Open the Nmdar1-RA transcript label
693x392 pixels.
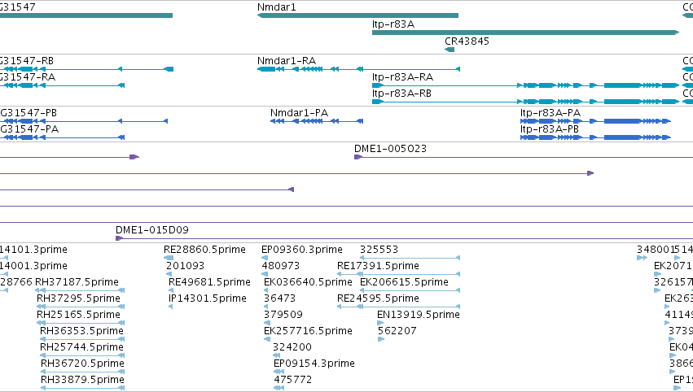[287, 61]
